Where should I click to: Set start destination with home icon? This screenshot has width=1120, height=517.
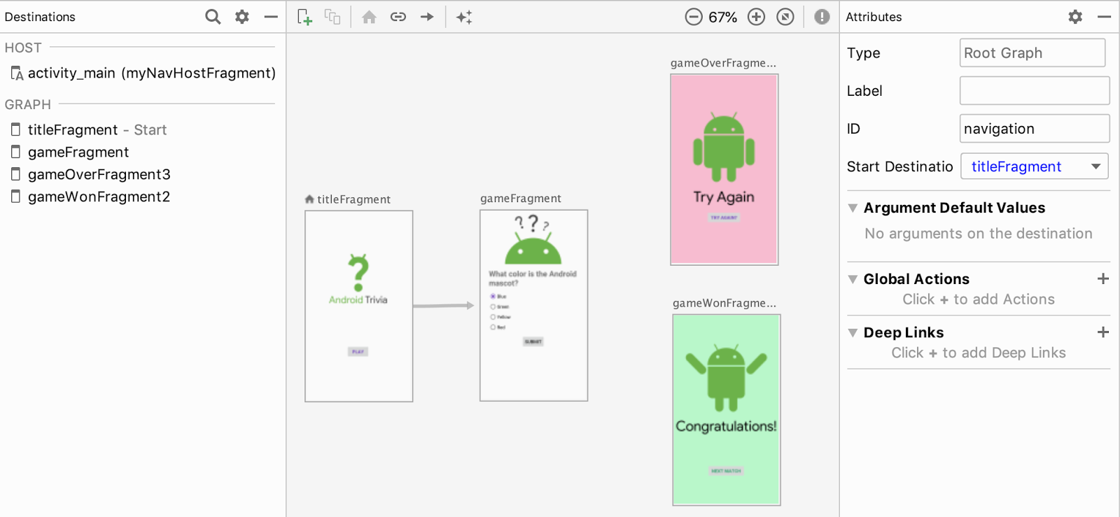tap(369, 17)
